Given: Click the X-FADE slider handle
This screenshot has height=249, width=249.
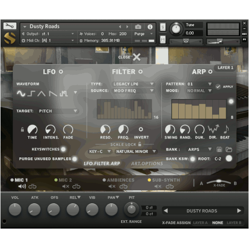Looking at the screenshot, I should pyautogui.click(x=219, y=181).
